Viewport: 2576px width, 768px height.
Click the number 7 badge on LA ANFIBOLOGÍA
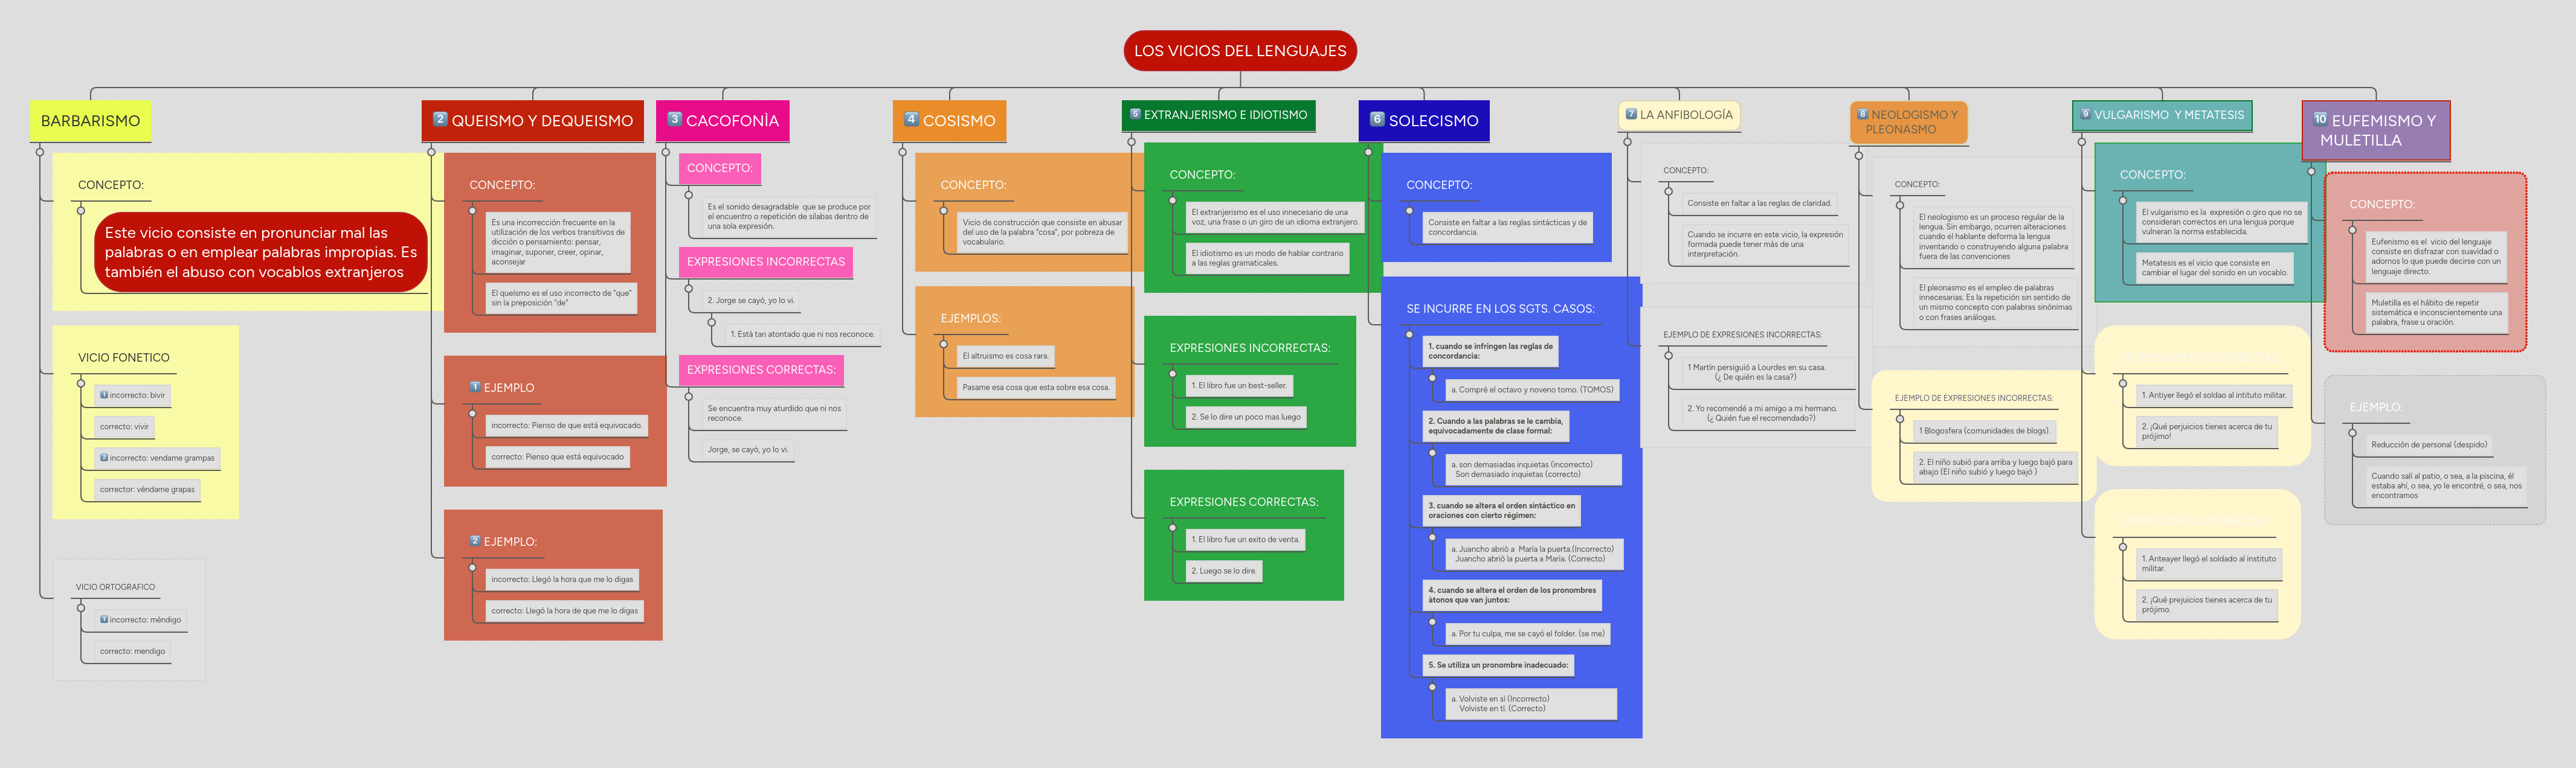point(1631,114)
